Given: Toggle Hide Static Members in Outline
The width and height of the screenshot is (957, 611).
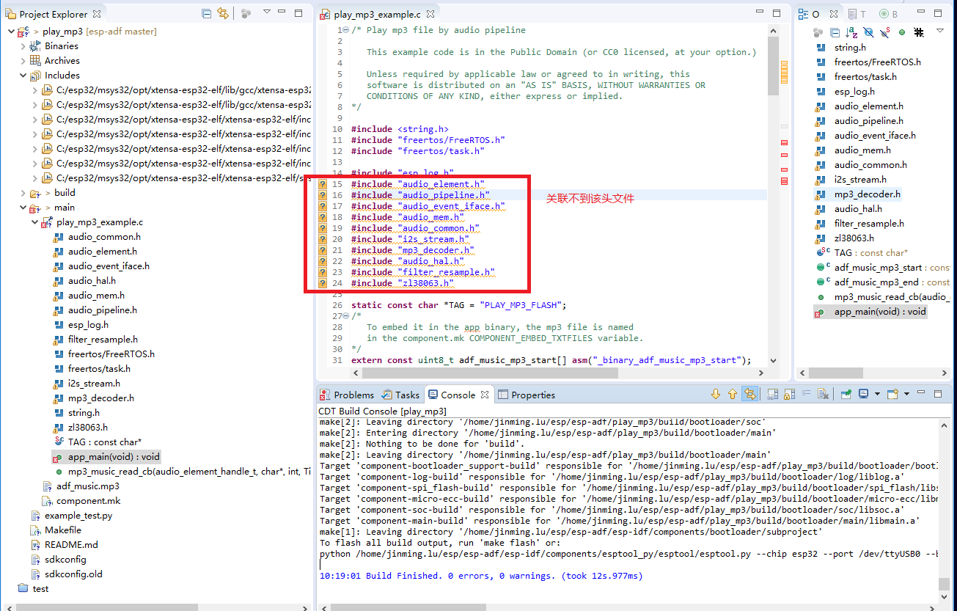Looking at the screenshot, I should (885, 32).
